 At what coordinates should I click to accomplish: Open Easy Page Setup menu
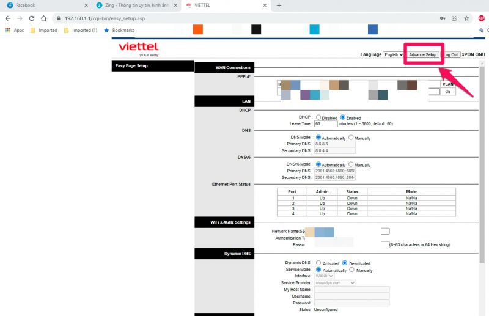point(152,66)
